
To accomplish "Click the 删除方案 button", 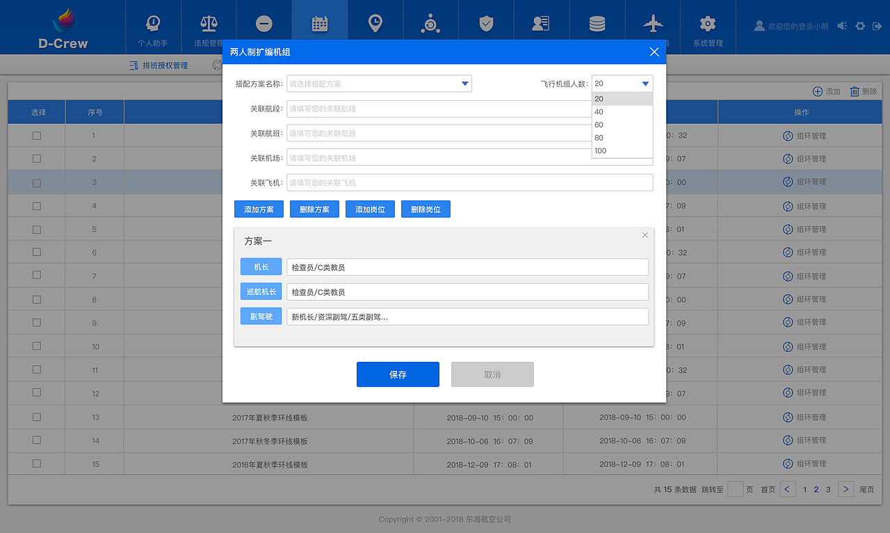I will coord(314,209).
